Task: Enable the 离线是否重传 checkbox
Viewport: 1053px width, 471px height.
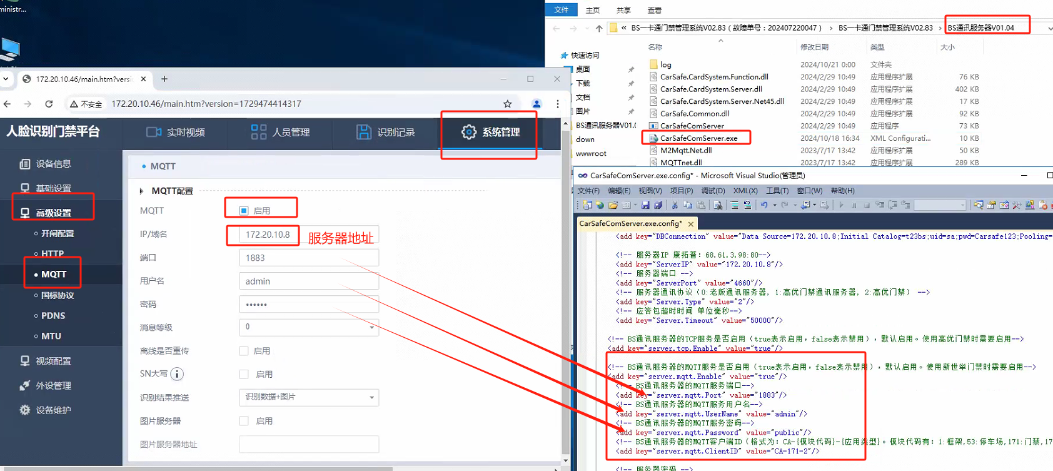Action: [244, 351]
